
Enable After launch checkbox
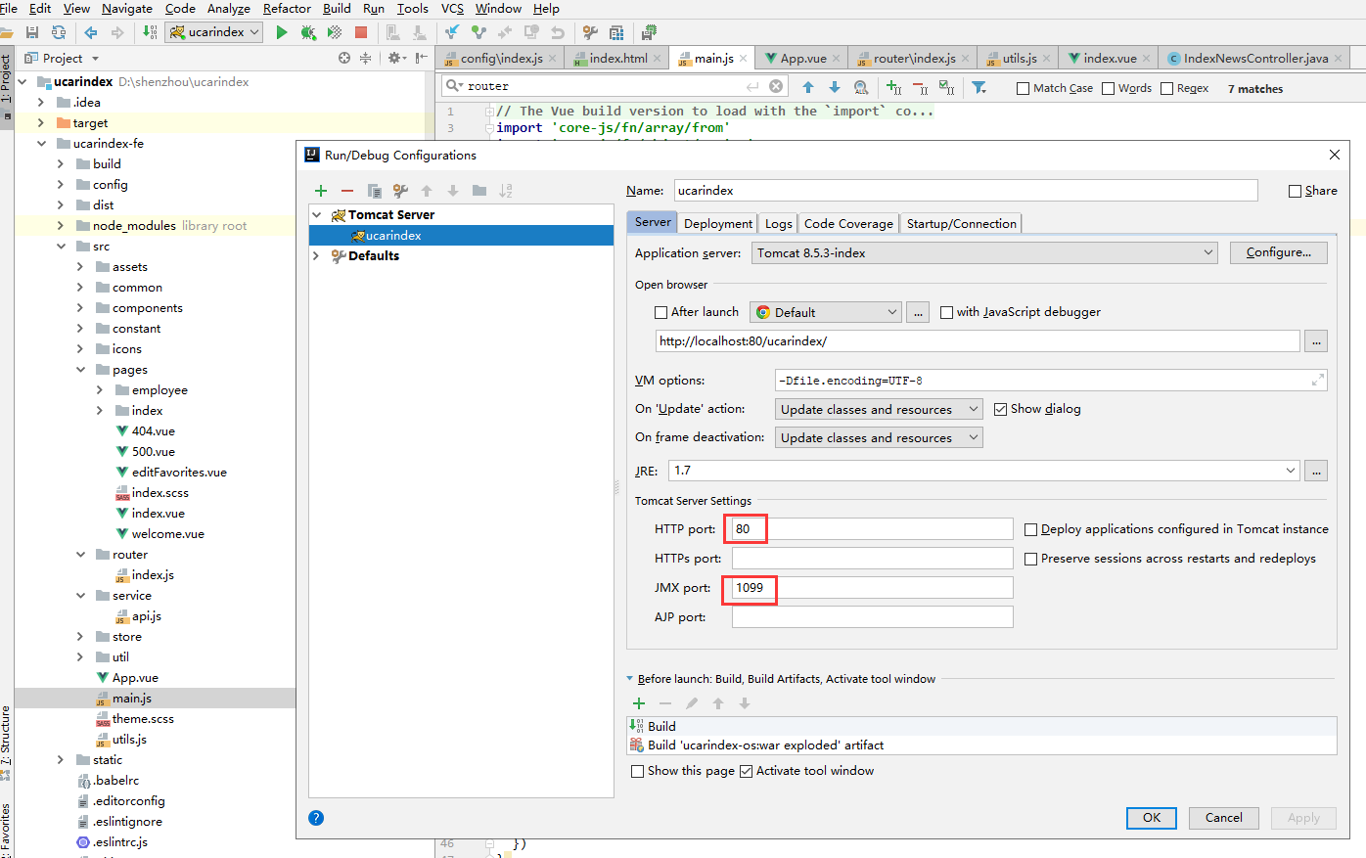click(661, 312)
